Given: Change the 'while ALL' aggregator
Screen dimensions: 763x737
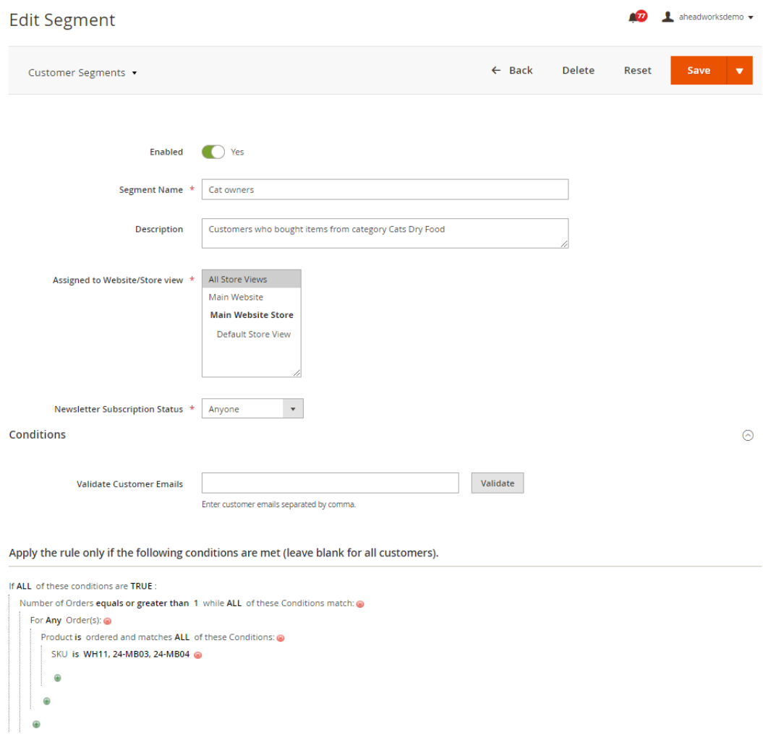Looking at the screenshot, I should [234, 603].
